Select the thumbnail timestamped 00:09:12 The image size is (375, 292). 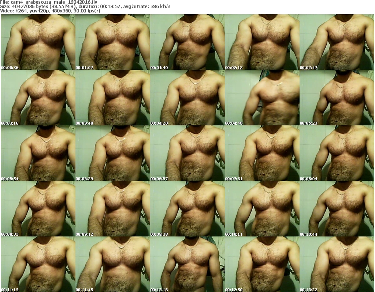(113, 209)
